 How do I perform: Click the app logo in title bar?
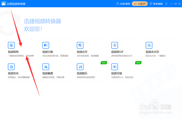[x=3, y=4]
